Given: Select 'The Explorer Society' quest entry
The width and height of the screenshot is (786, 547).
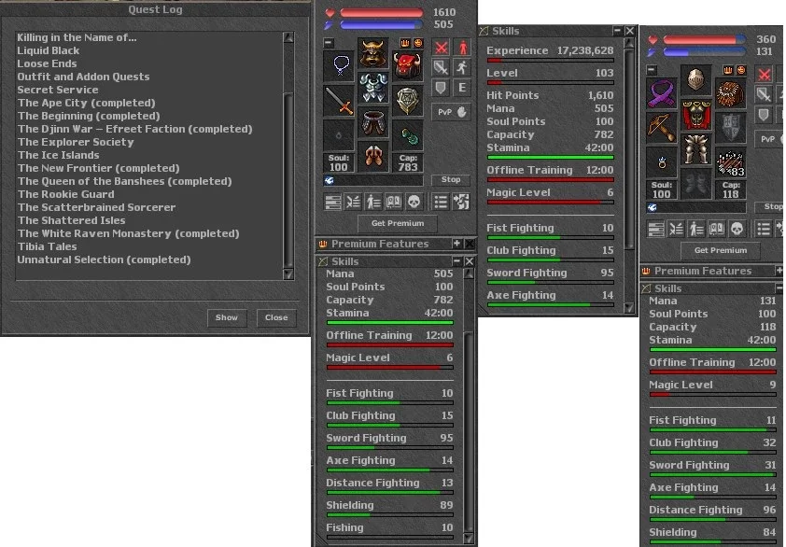Looking at the screenshot, I should [x=76, y=142].
